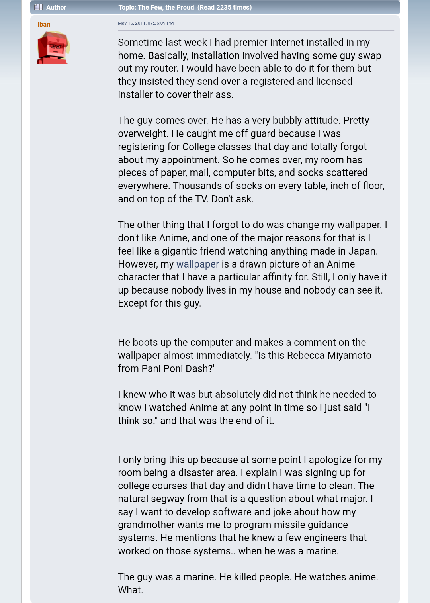Click the "Author" column header label
The image size is (430, 603).
click(x=56, y=7)
